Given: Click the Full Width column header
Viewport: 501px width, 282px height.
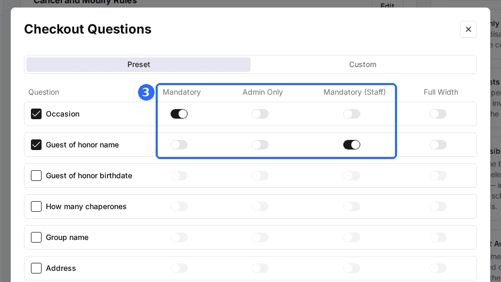Looking at the screenshot, I should point(441,92).
